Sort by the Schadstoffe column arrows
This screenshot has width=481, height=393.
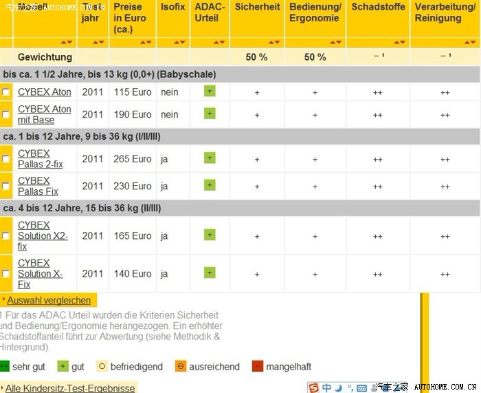tap(399, 43)
